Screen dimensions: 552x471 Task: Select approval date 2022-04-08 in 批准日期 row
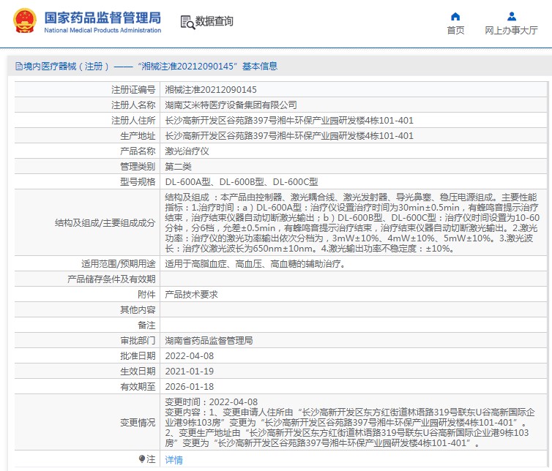(x=190, y=356)
